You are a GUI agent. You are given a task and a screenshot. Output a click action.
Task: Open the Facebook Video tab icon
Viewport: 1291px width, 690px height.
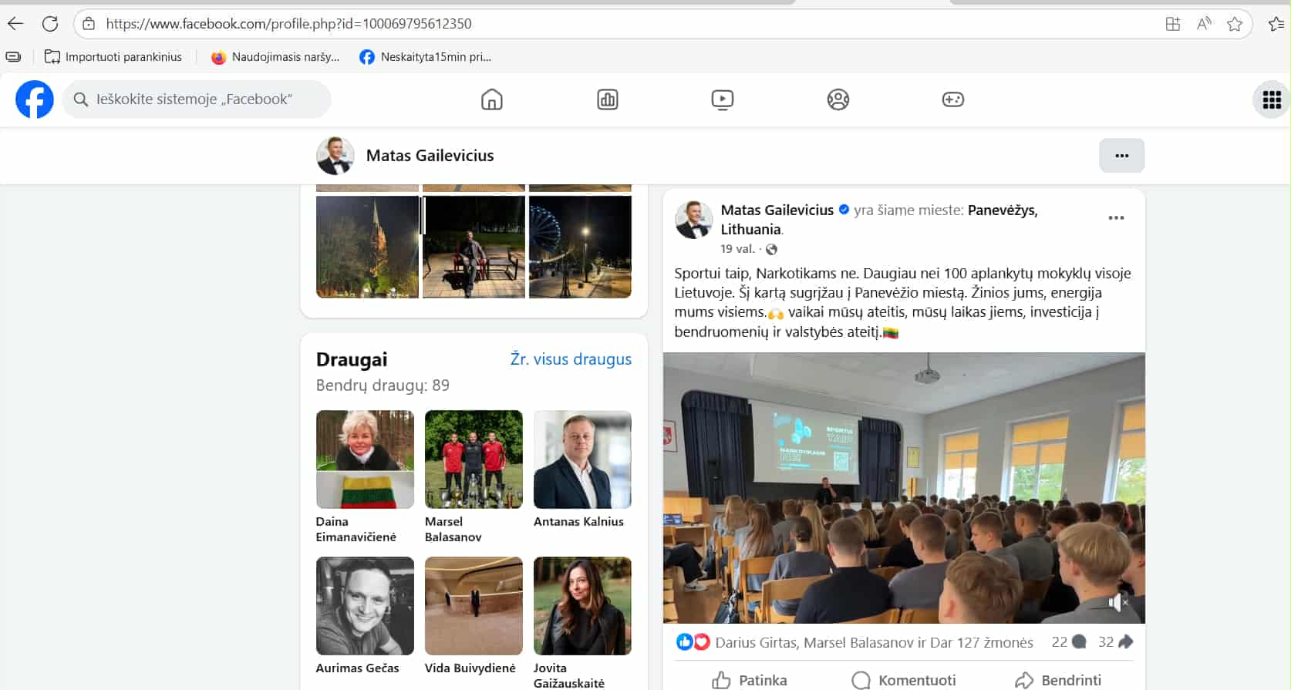click(723, 99)
